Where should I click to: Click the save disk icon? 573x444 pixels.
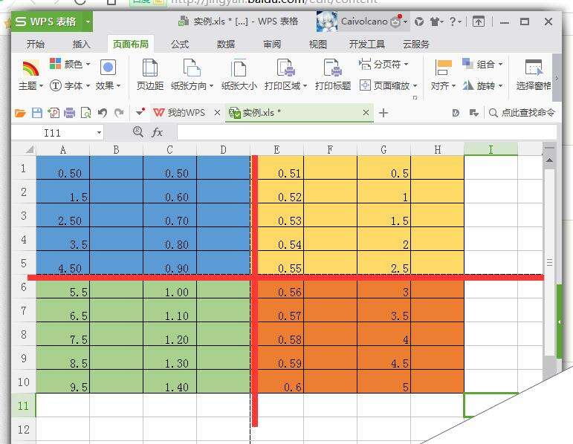pyautogui.click(x=37, y=113)
